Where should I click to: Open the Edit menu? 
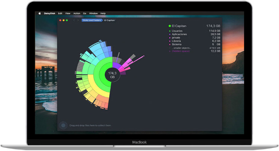[x=60, y=13]
